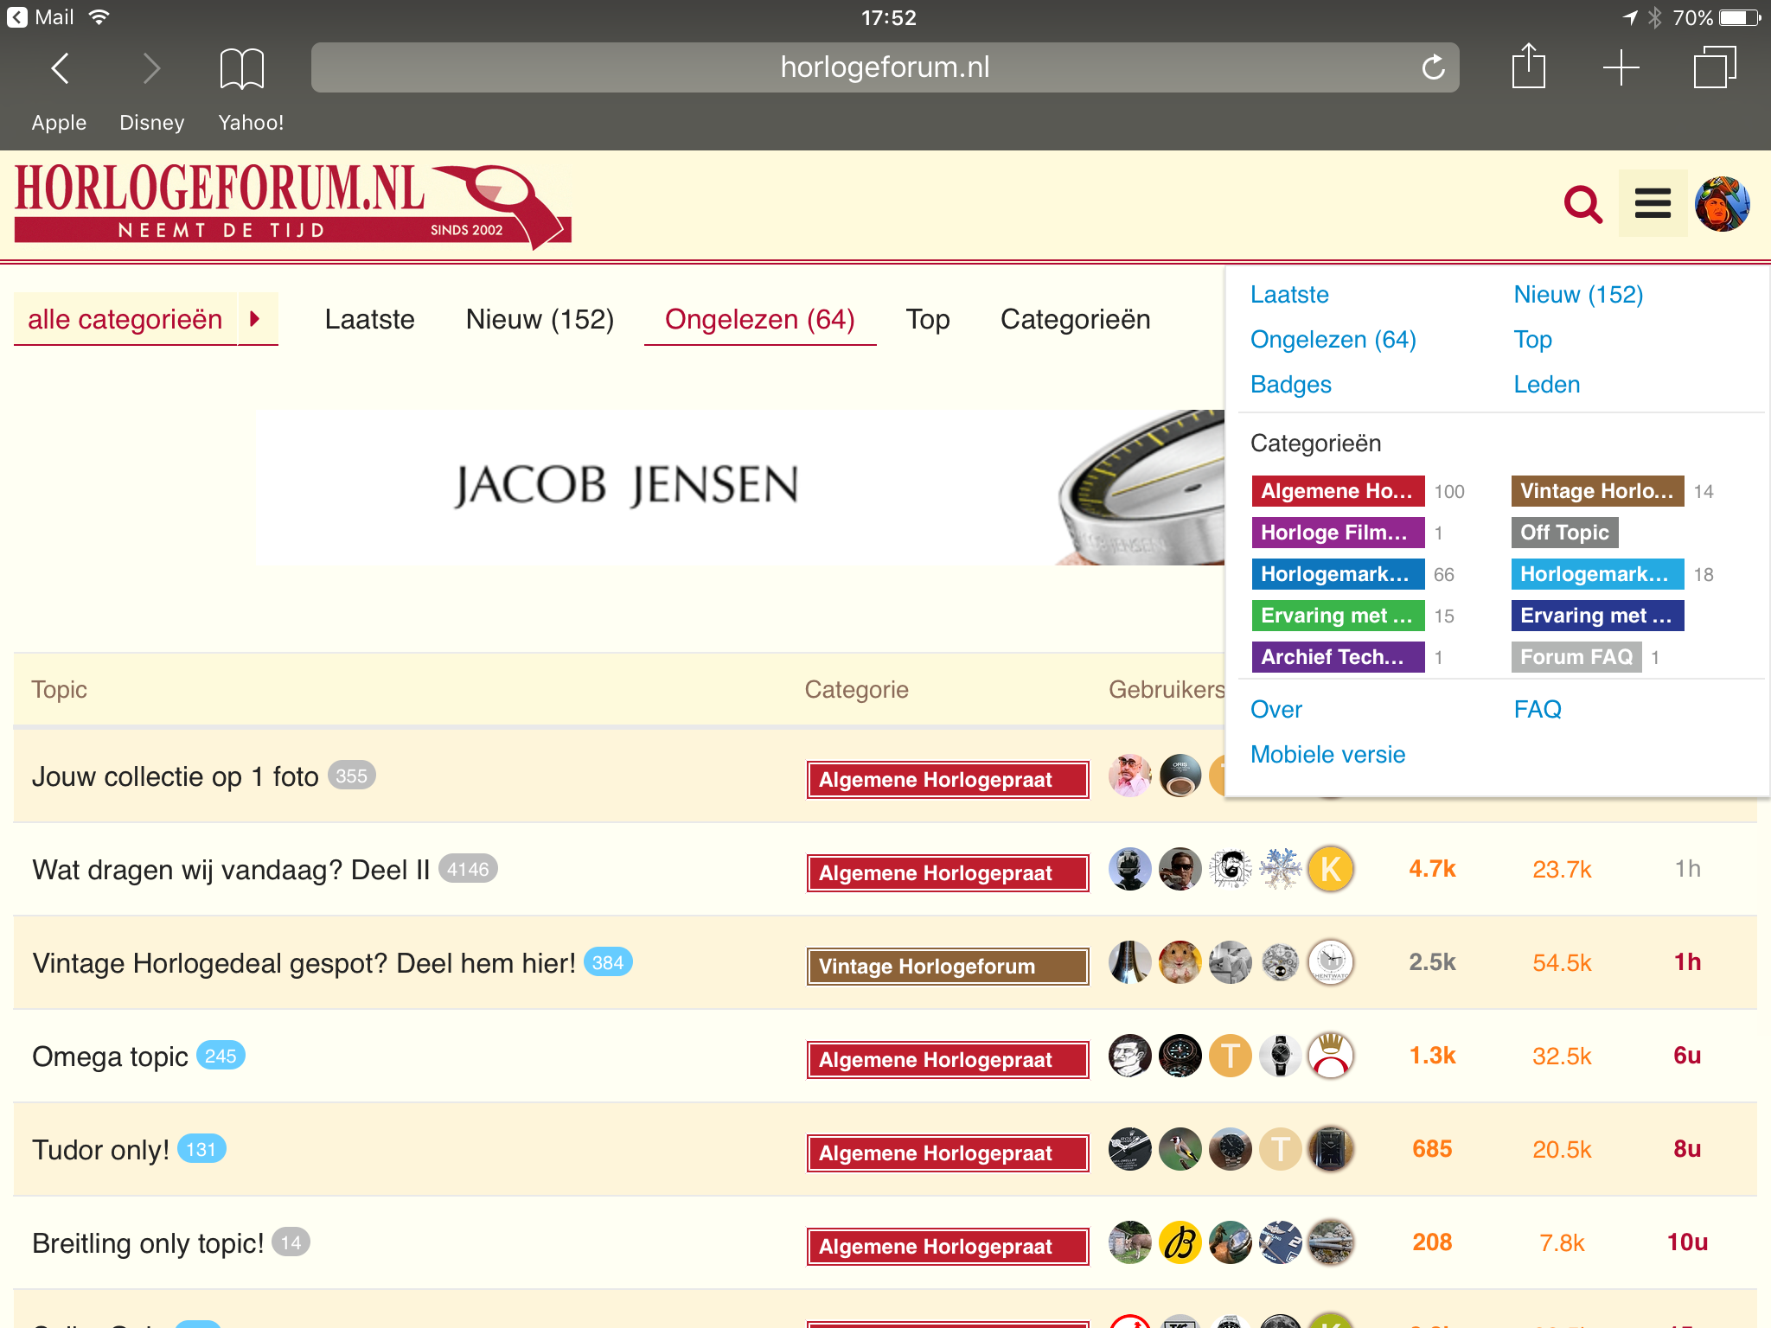This screenshot has width=1771, height=1328.
Task: Open the Tudor only! thread
Action: 100,1150
